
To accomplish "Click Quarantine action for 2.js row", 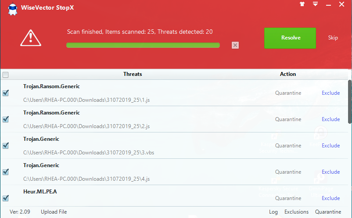I will (x=288, y=119).
